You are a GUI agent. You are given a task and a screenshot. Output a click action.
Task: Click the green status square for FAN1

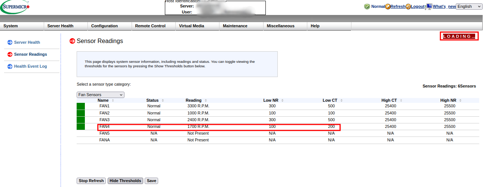pos(81,106)
